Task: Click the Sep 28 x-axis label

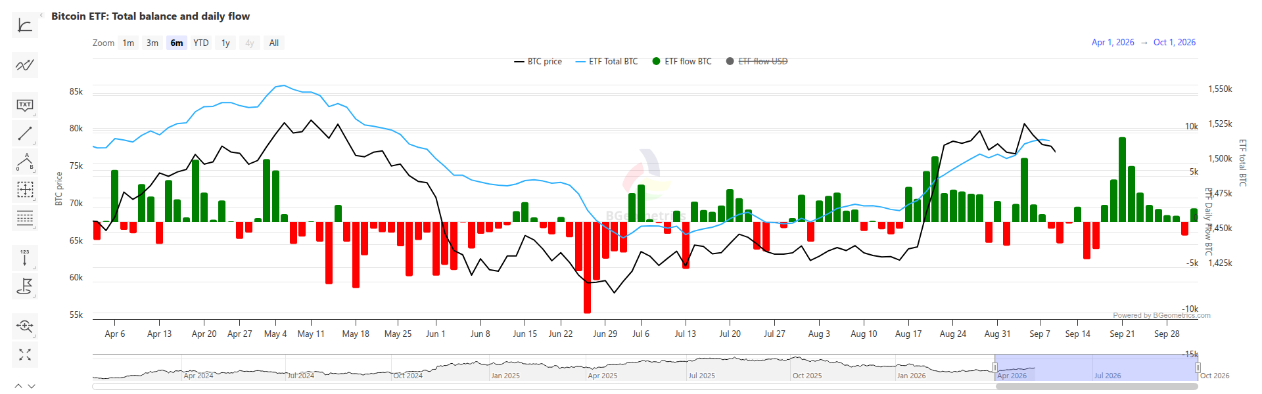Action: pos(1167,334)
